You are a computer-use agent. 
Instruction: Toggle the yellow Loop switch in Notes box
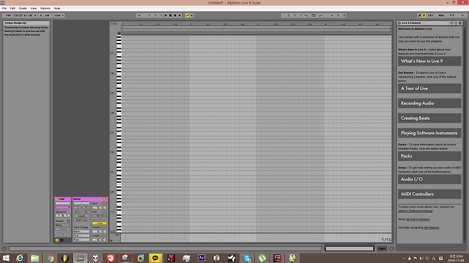[100, 223]
